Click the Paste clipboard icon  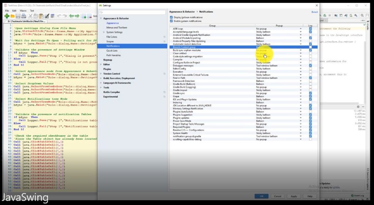(41, 16)
